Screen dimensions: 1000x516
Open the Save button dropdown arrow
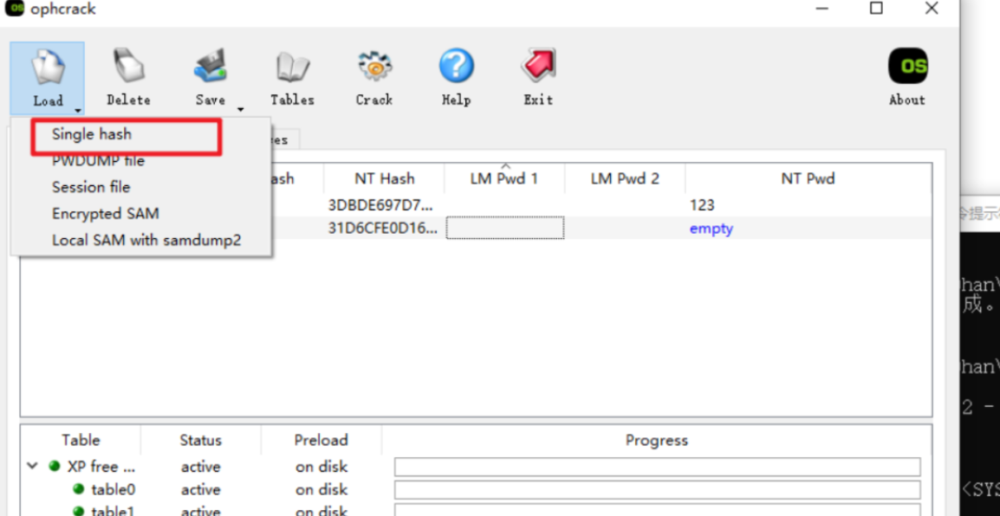(x=240, y=110)
